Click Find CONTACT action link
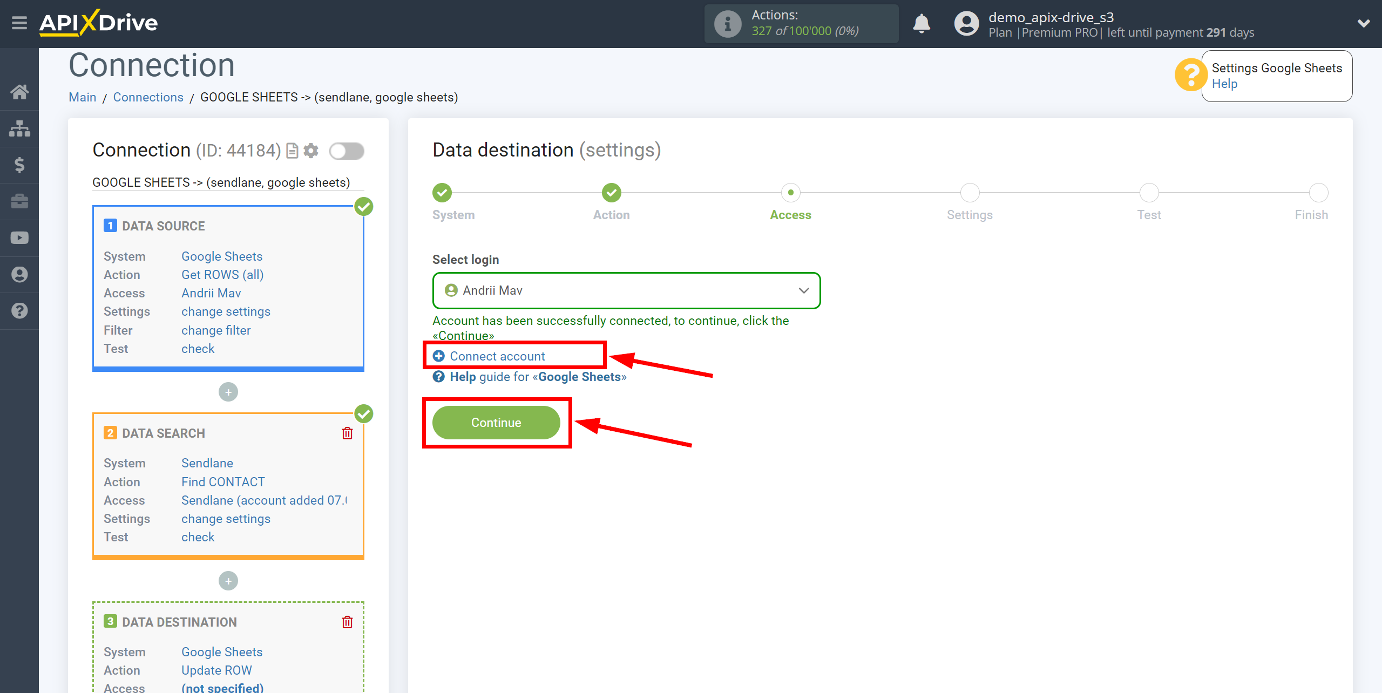 coord(223,482)
